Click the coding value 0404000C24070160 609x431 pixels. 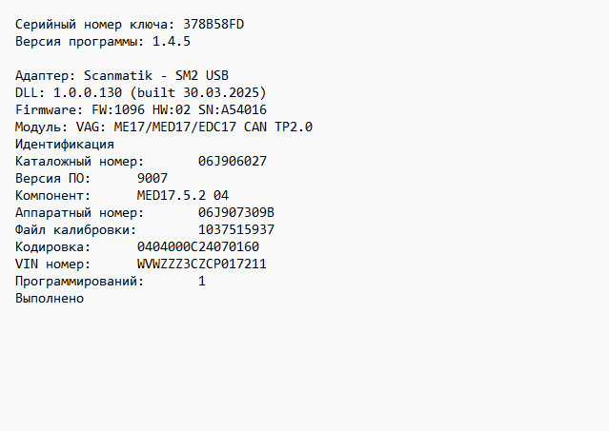[197, 246]
